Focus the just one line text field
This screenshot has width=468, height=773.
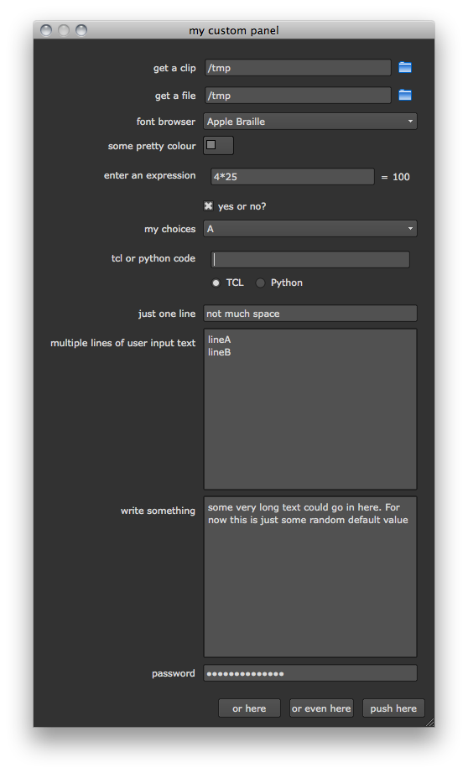pyautogui.click(x=310, y=314)
